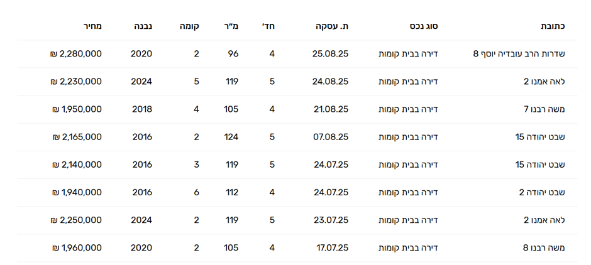Click the 2,230,000 ₪ price cell
This screenshot has width=591, height=265.
(x=76, y=82)
